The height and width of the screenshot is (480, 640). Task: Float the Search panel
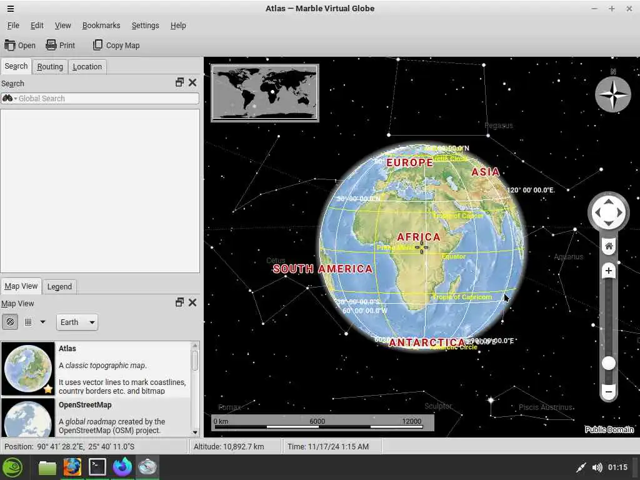179,82
